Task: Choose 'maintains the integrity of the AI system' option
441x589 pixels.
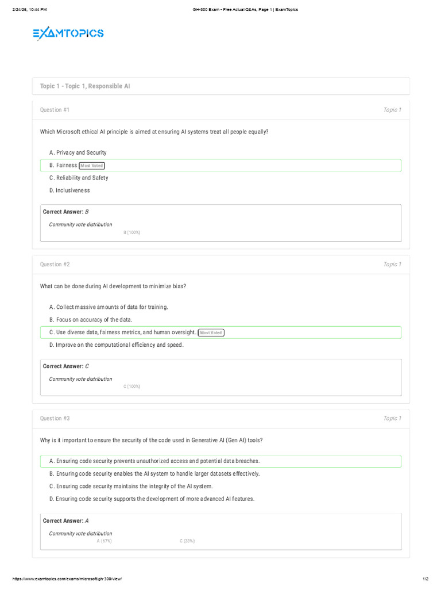Action: click(131, 486)
